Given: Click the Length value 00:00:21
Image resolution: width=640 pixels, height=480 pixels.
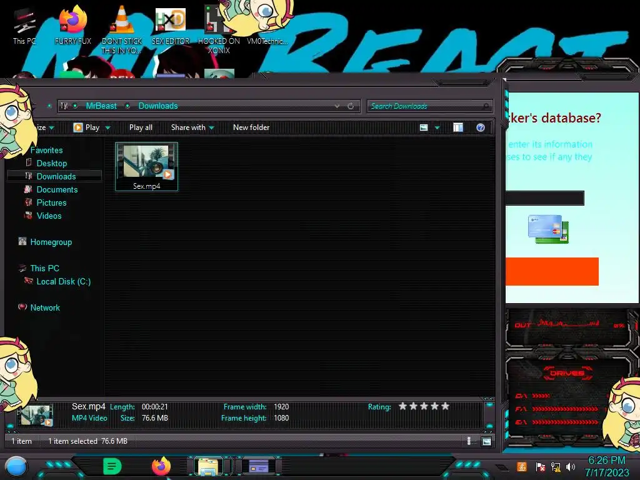Looking at the screenshot, I should [155, 406].
